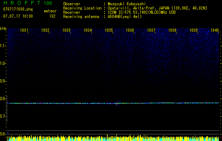Select the file name 0707171030.png

pyautogui.click(x=18, y=9)
